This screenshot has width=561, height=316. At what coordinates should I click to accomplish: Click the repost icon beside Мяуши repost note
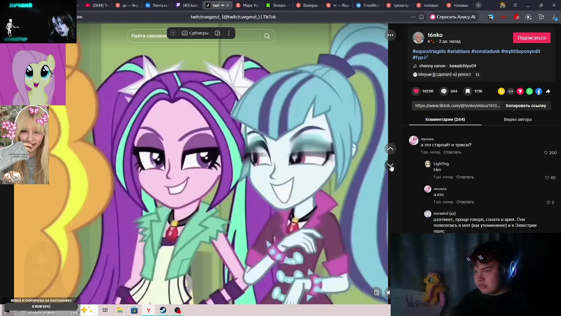coord(477,75)
